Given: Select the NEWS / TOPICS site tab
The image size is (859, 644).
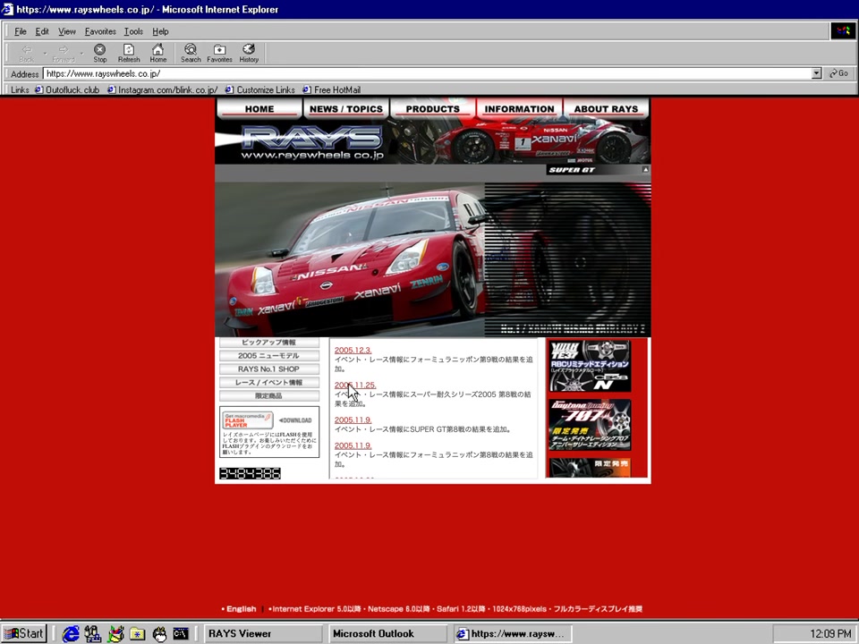Looking at the screenshot, I should 345,108.
